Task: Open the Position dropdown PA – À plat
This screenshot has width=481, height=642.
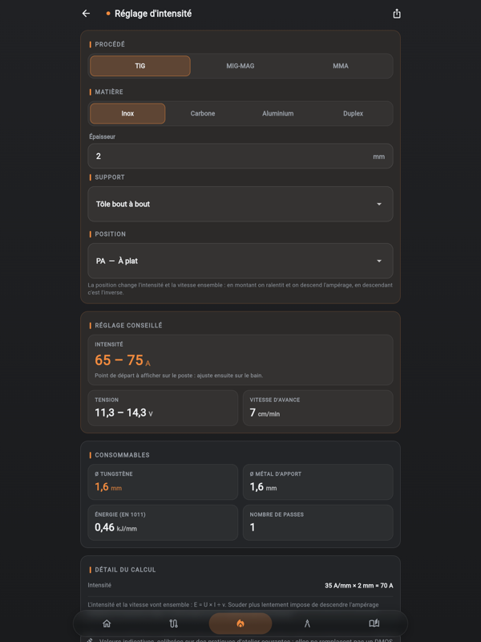Action: pos(240,261)
